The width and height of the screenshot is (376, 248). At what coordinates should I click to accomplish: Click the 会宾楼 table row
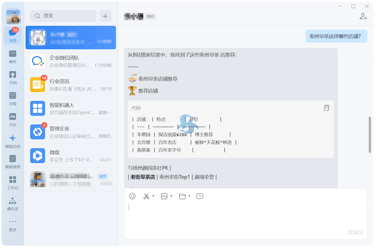(184, 142)
